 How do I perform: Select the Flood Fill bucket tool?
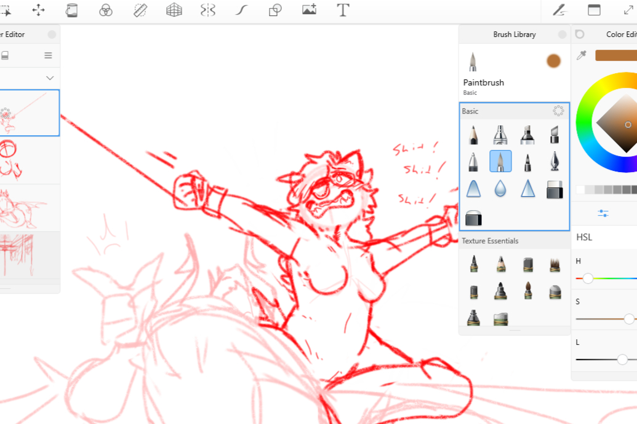pyautogui.click(x=72, y=10)
